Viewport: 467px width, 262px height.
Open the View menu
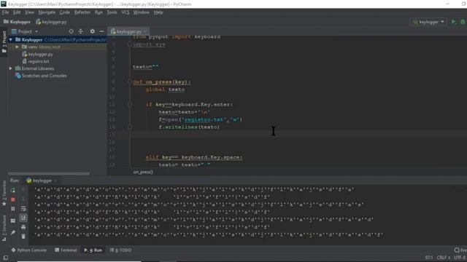click(29, 12)
